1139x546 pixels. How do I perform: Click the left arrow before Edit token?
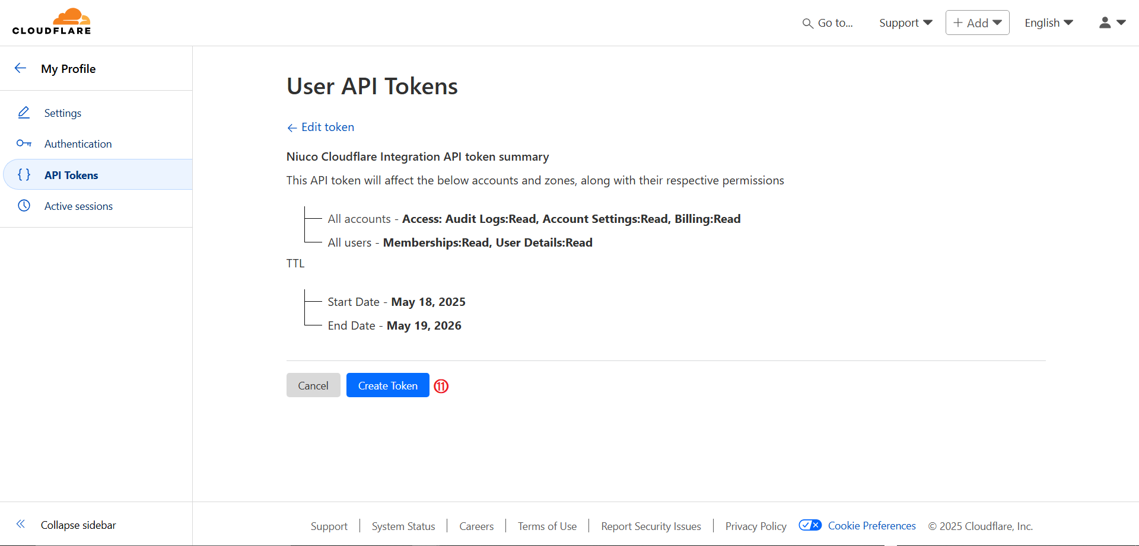tap(292, 127)
